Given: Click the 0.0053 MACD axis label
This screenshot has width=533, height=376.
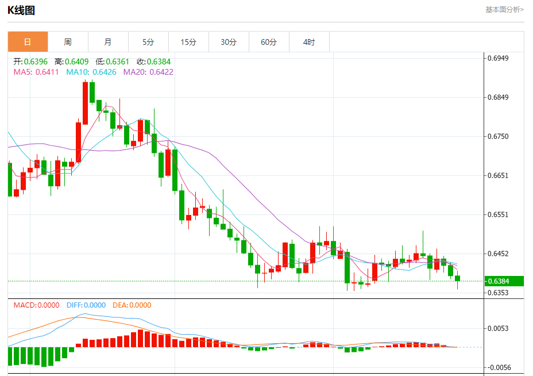Looking at the screenshot, I should click(x=498, y=328).
